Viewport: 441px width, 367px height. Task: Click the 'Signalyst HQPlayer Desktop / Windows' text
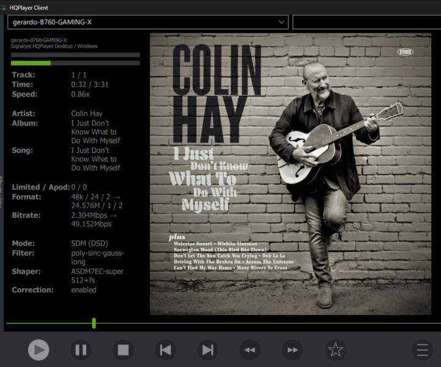click(54, 46)
